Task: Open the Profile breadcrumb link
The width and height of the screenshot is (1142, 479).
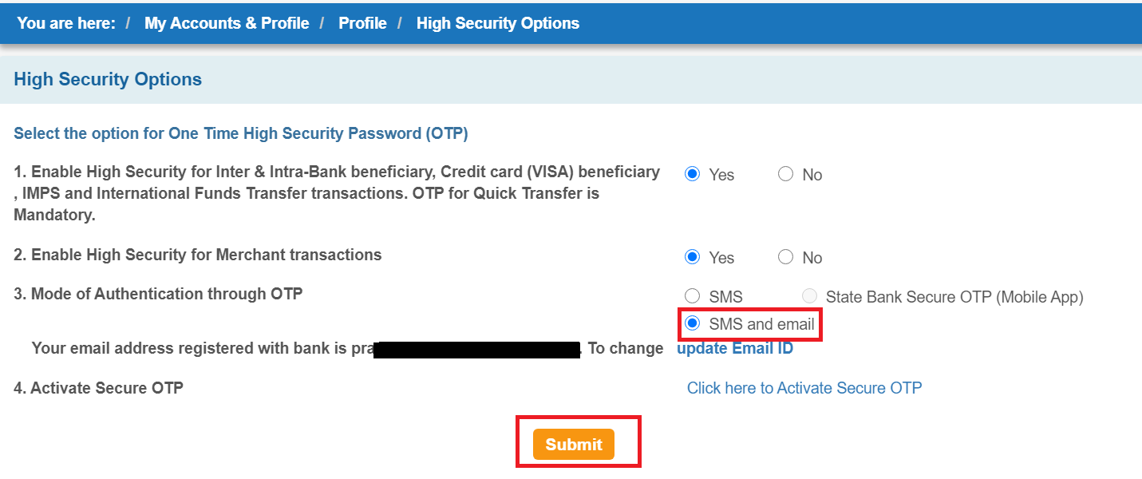Action: (x=362, y=23)
